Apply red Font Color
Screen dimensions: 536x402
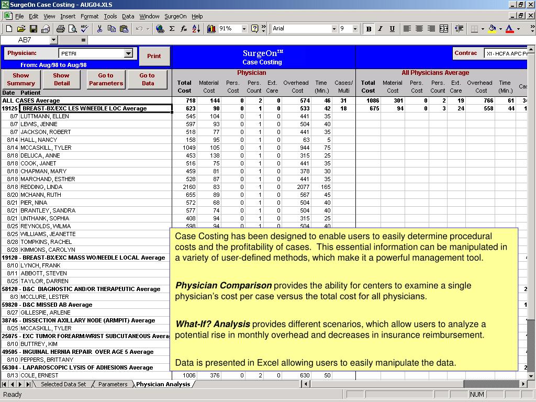[x=509, y=29]
